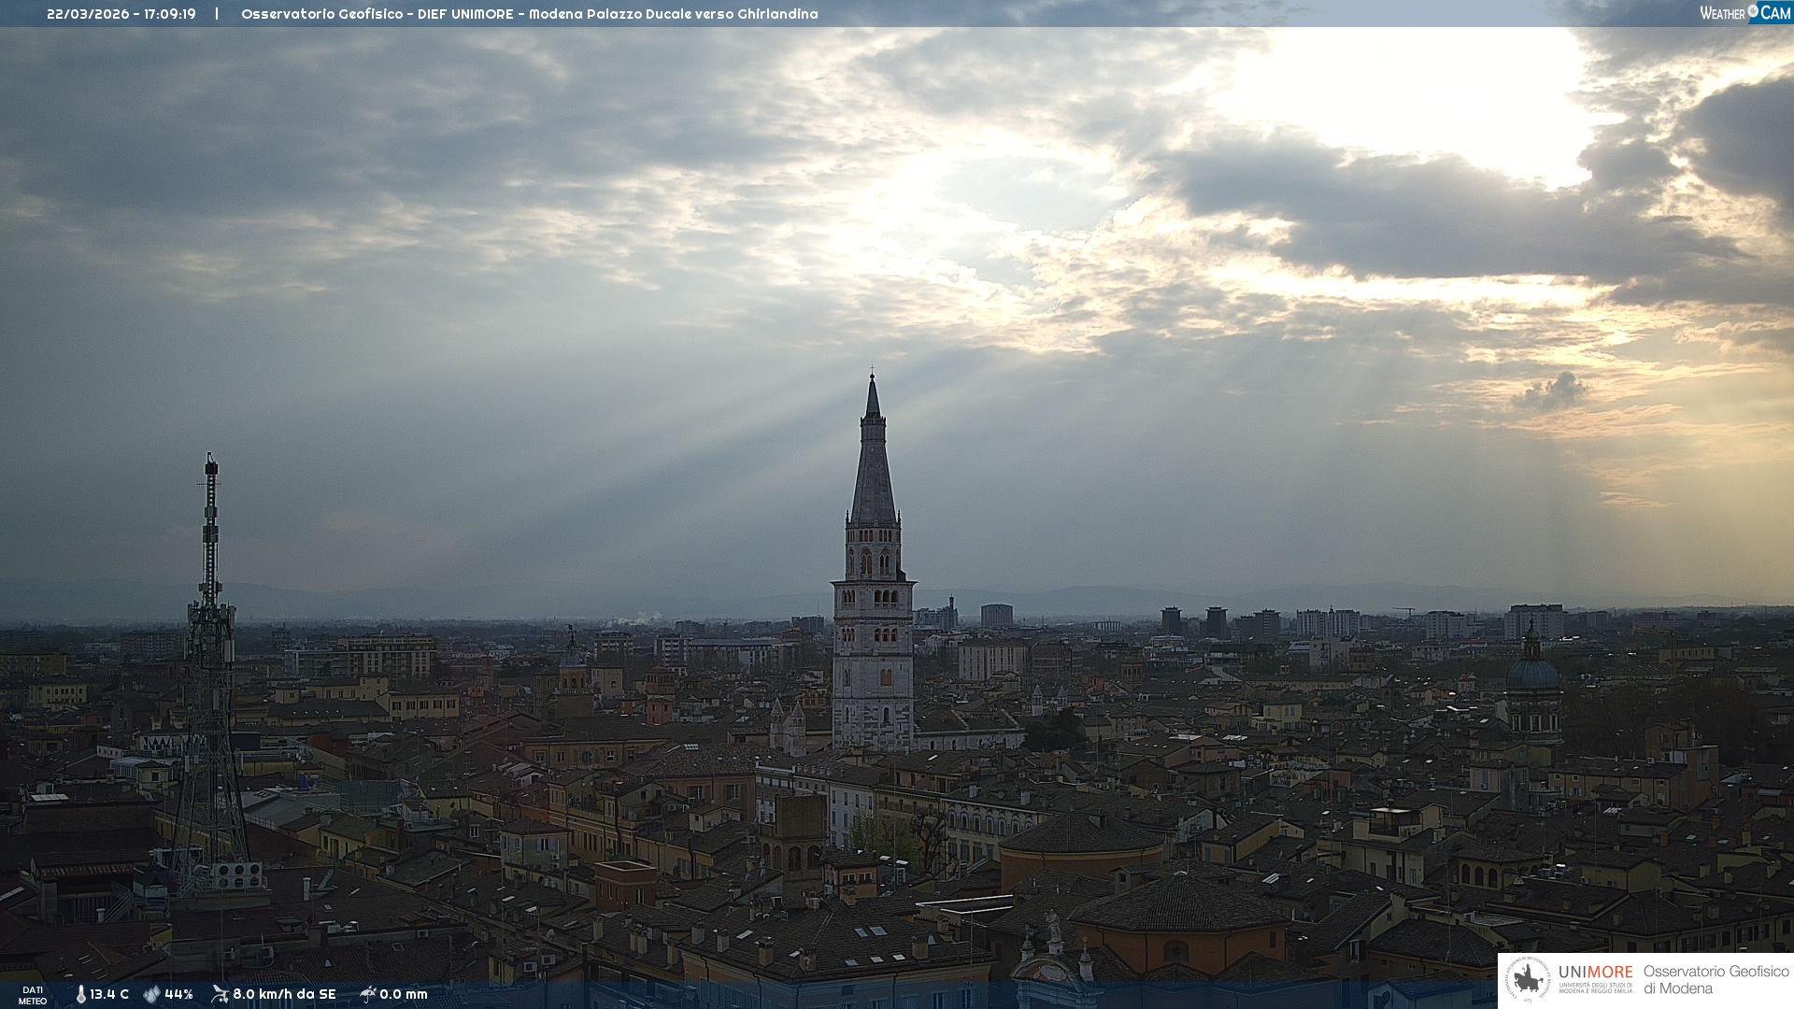1794x1009 pixels.
Task: Click the Ghirlandina tower spire
Action: click(x=873, y=467)
